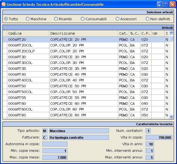Click the scroll up arrow of article list
This screenshot has width=177, height=164.
(171, 33)
